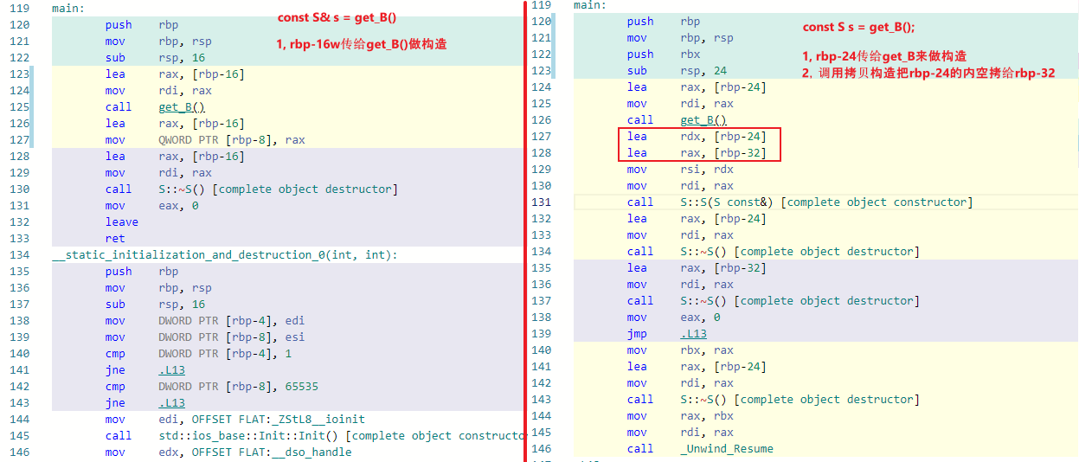Click the red-boxed 'lea rdx, [rbp-24]' instruction
1079x462 pixels.
coord(697,137)
